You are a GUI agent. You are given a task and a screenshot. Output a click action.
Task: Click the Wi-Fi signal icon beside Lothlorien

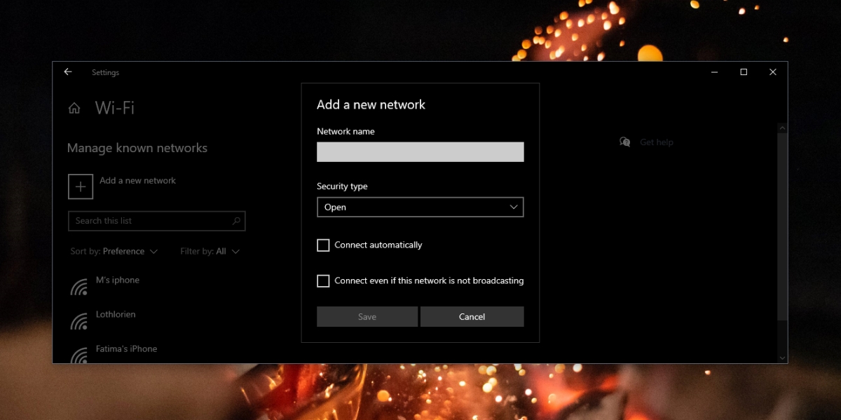[79, 320]
